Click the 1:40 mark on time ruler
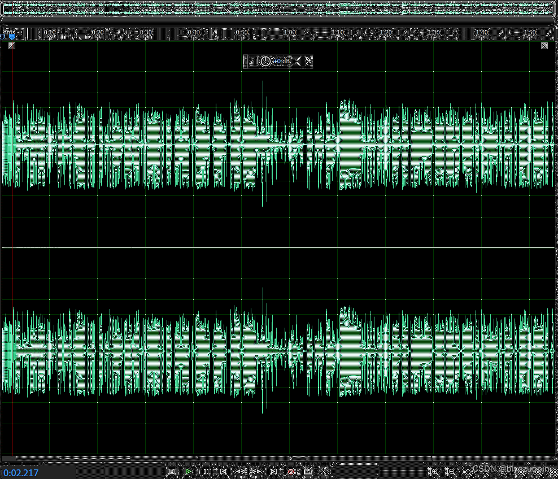The width and height of the screenshot is (558, 479). click(482, 32)
